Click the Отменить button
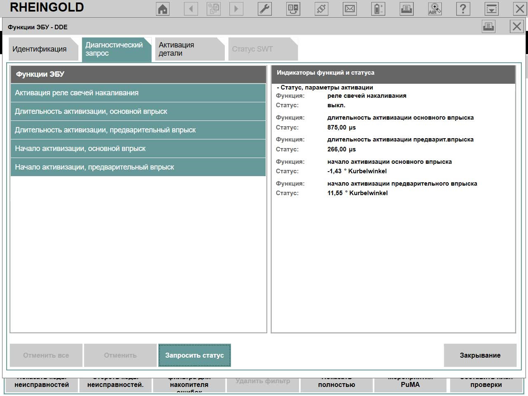The width and height of the screenshot is (528, 396). tap(120, 355)
